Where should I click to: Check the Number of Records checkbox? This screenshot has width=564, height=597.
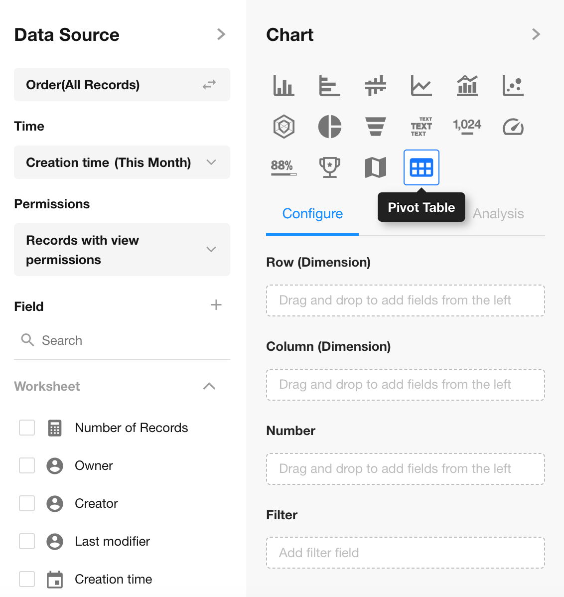(x=27, y=428)
